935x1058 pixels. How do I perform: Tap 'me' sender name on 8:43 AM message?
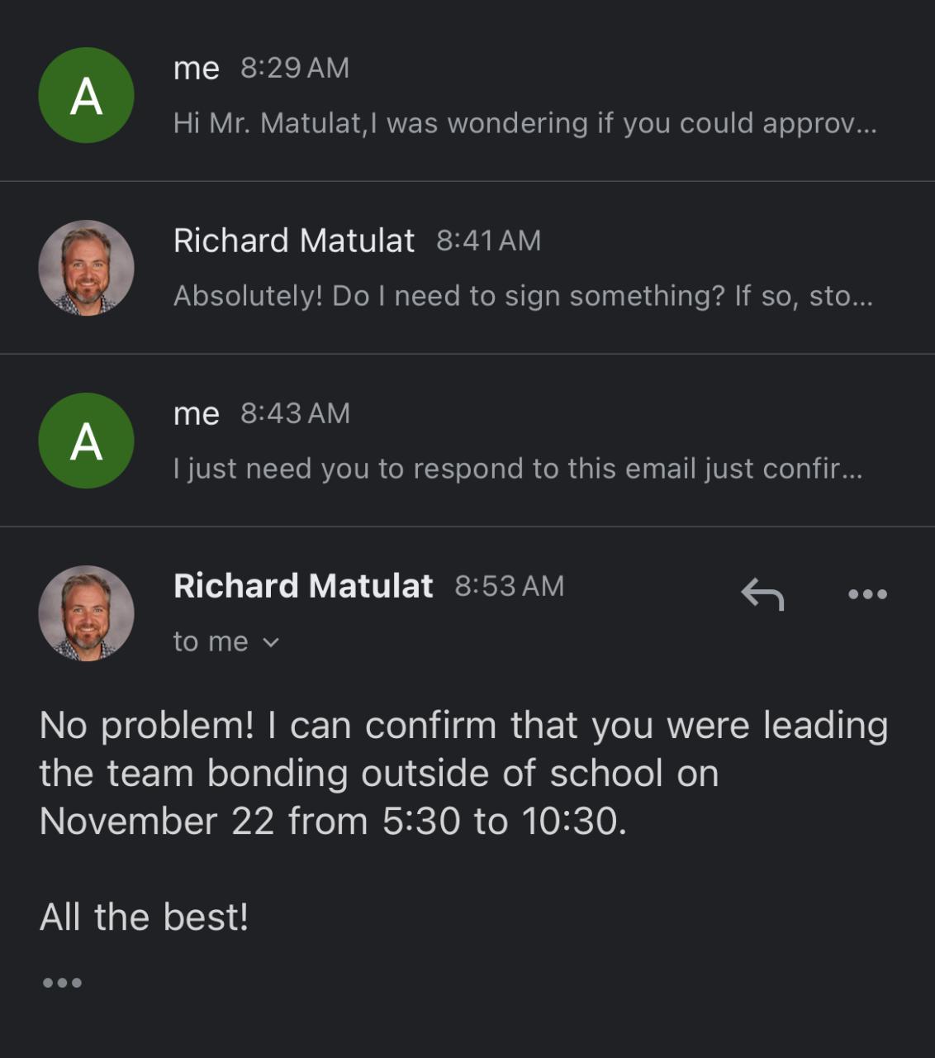click(196, 413)
